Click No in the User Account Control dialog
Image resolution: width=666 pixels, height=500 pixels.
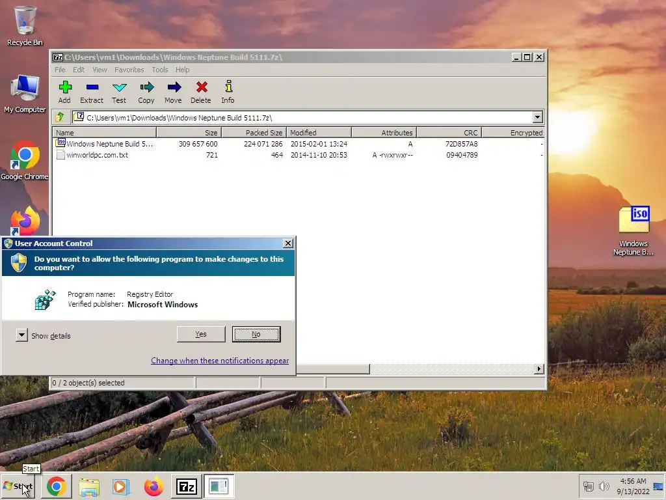point(256,334)
